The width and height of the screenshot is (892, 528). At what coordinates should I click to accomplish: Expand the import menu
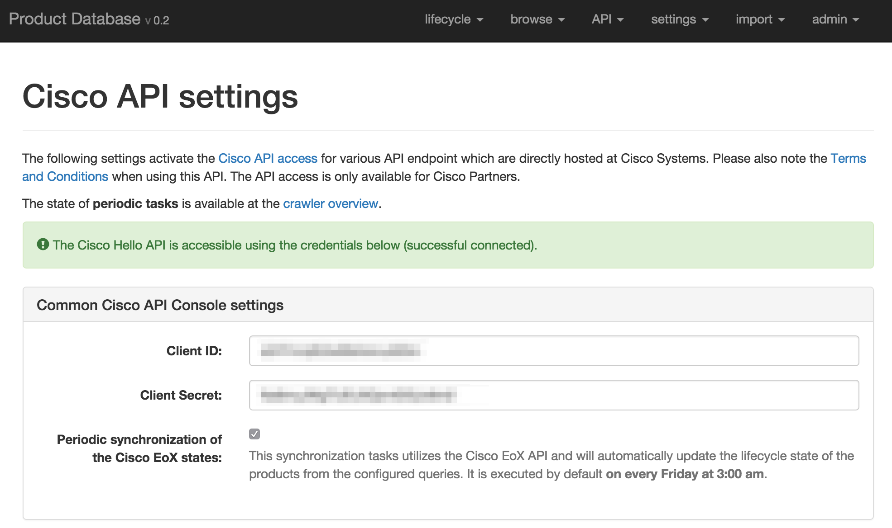760,19
